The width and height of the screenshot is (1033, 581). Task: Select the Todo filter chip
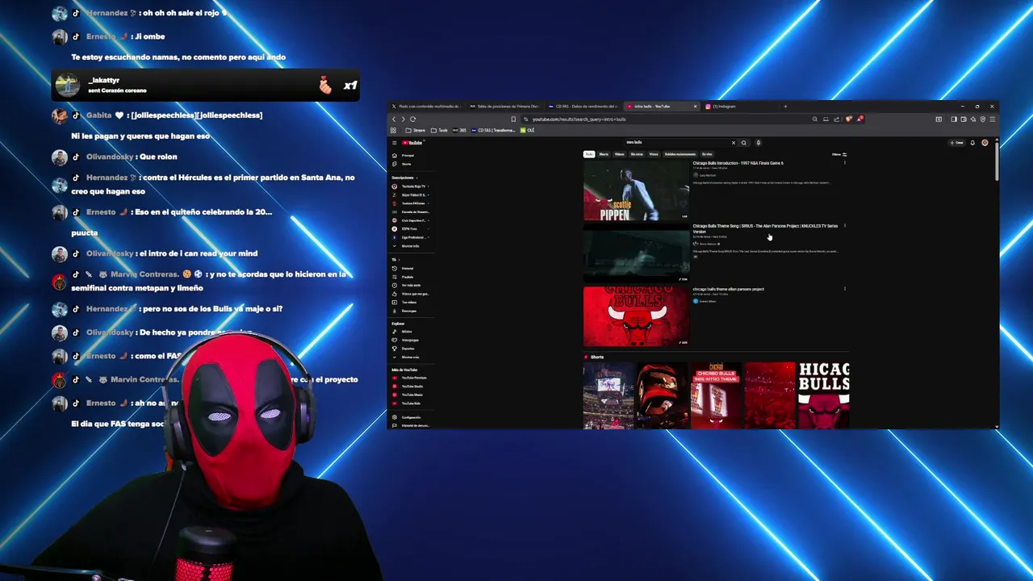[x=589, y=154]
